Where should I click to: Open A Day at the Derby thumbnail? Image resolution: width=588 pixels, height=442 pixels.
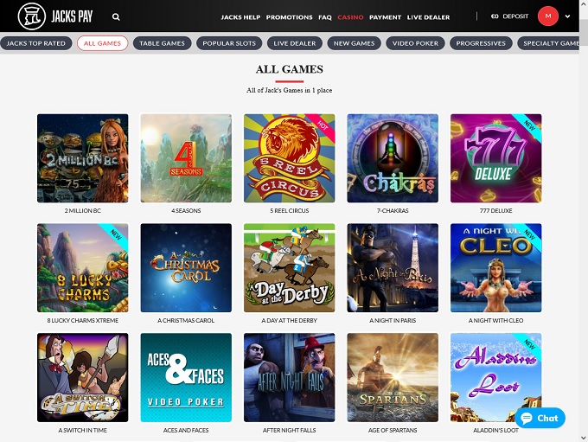pos(289,268)
